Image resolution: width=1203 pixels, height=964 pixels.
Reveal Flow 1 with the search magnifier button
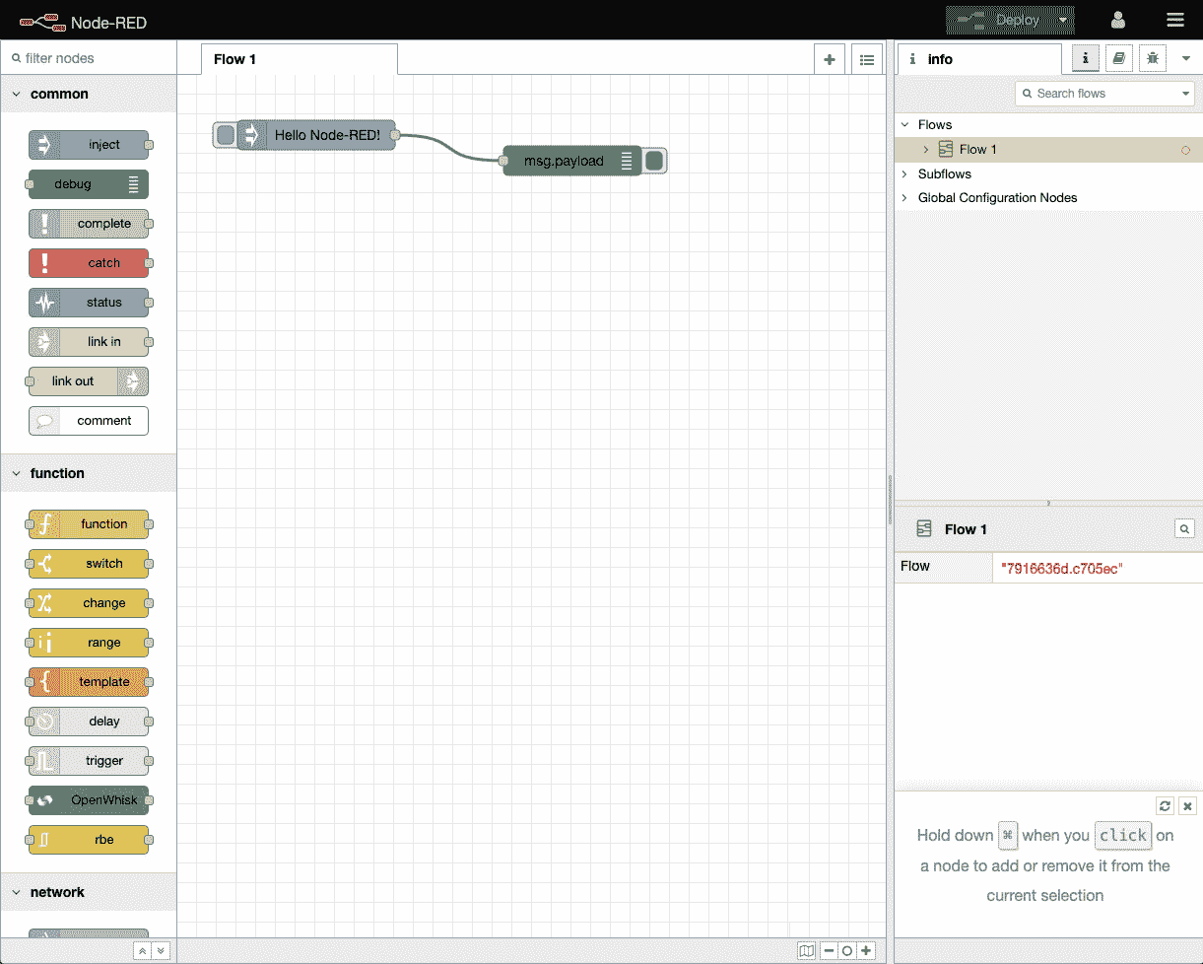pyautogui.click(x=1185, y=529)
